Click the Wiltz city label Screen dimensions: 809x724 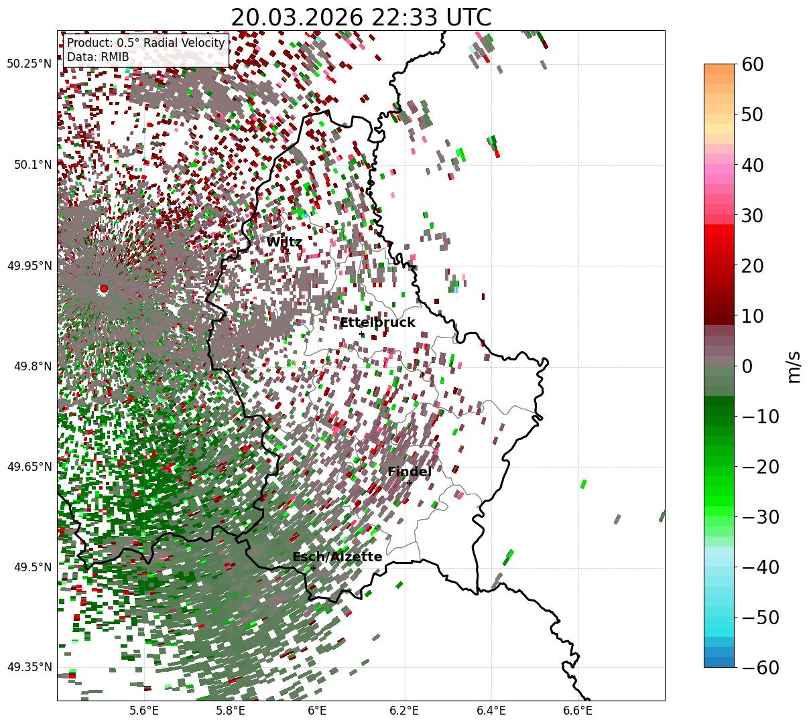coord(284,242)
